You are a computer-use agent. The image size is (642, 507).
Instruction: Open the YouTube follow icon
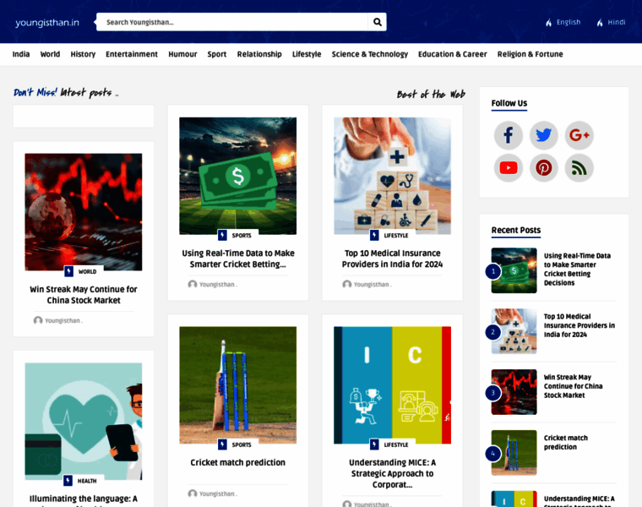pos(509,168)
